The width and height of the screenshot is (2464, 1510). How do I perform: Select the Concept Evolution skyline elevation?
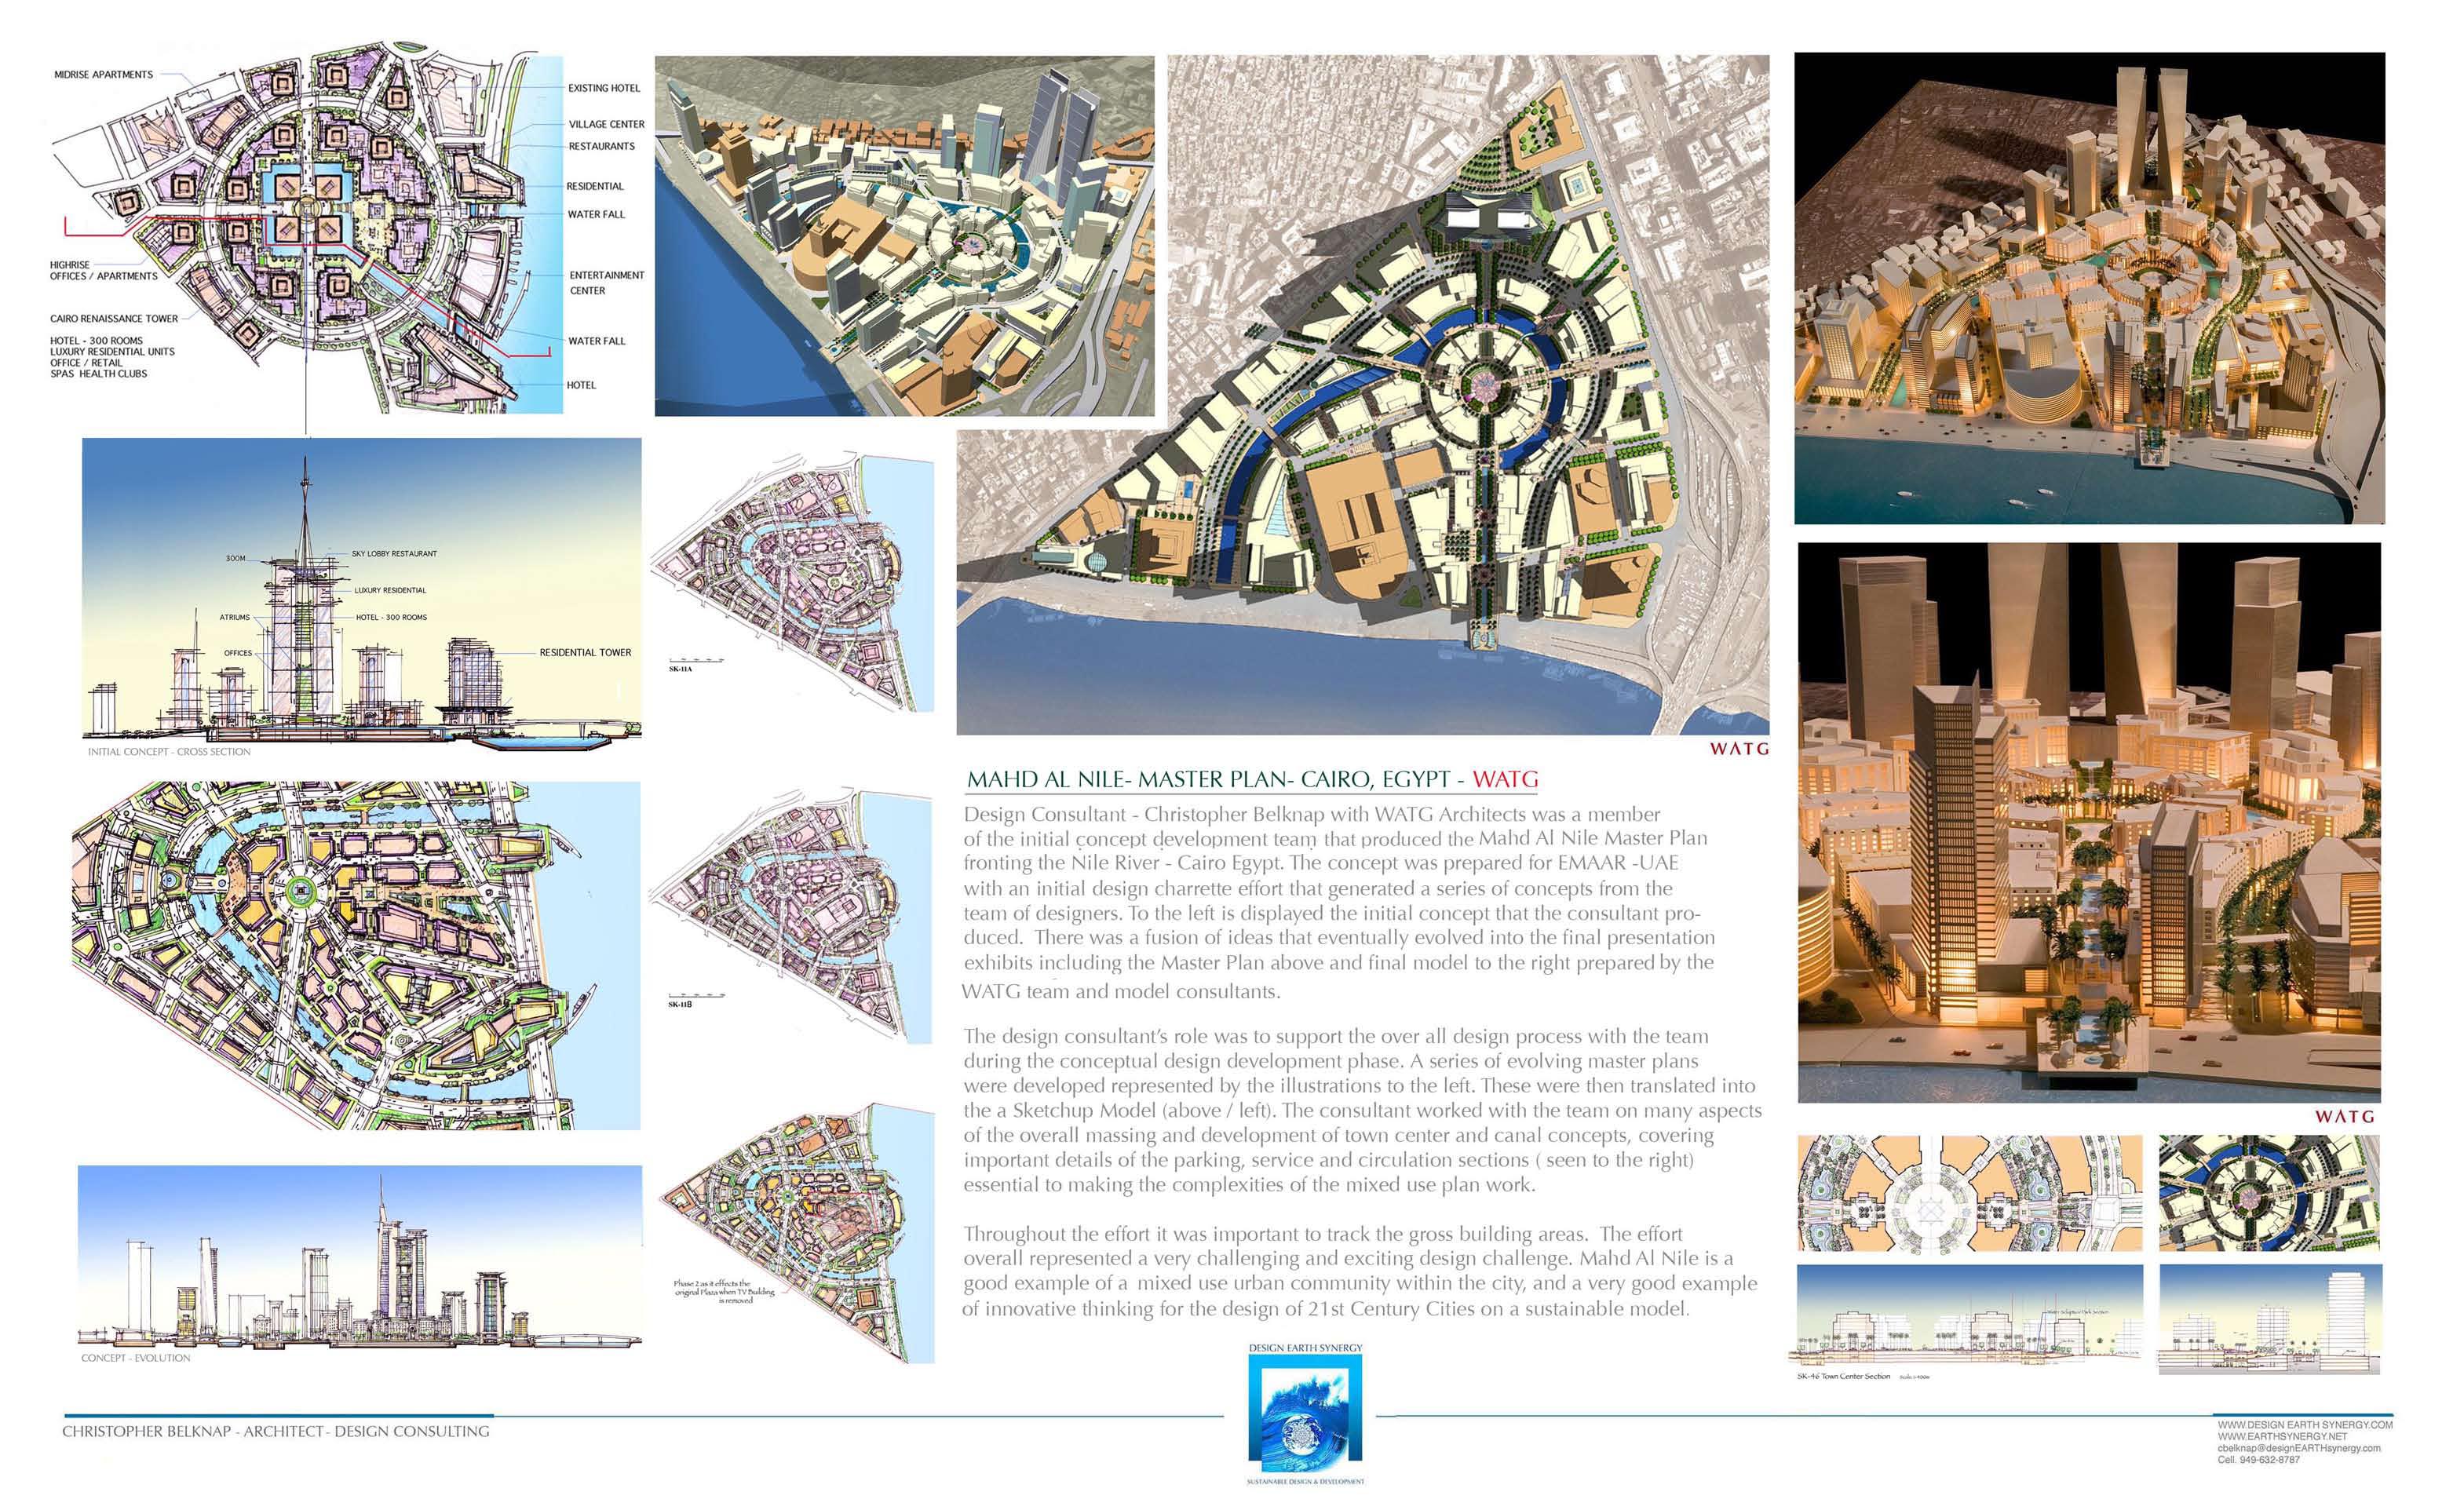(360, 1256)
